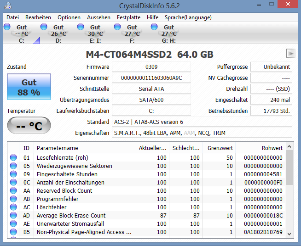The height and width of the screenshot is (246, 301).
Task: Click the Betriebsstunden value 17793 Std.
Action: (x=271, y=111)
